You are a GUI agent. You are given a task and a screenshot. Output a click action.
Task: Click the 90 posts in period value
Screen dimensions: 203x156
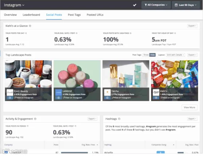(9, 132)
